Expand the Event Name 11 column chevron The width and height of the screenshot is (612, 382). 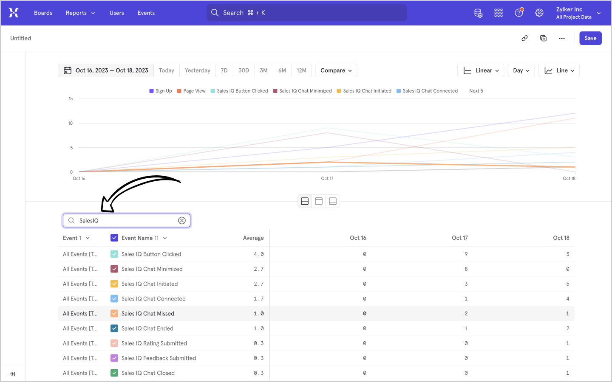[165, 238]
